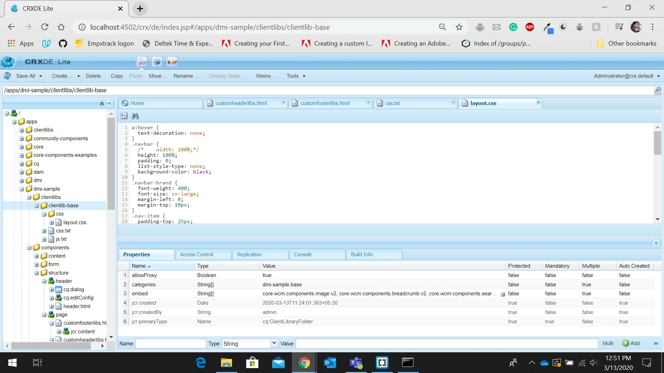This screenshot has width=664, height=373.
Task: Close the css.txt editor tab
Action: click(453, 102)
